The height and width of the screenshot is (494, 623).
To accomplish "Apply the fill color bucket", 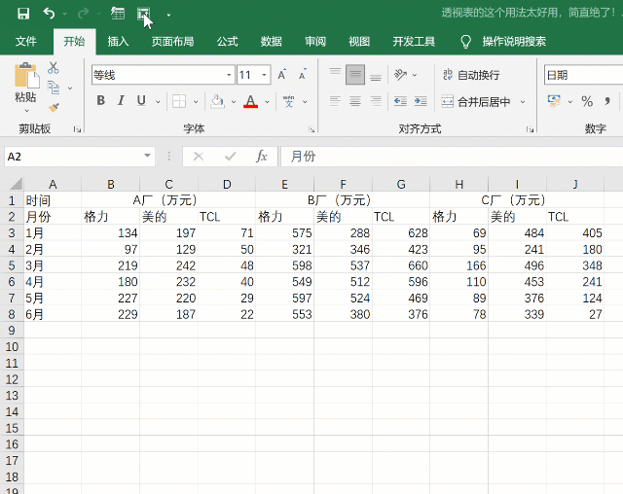I will click(217, 101).
